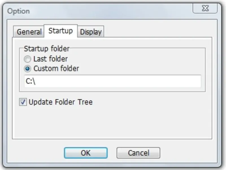Confirm settings with the OK button
Viewport: 226px width, 170px height.
click(x=86, y=153)
